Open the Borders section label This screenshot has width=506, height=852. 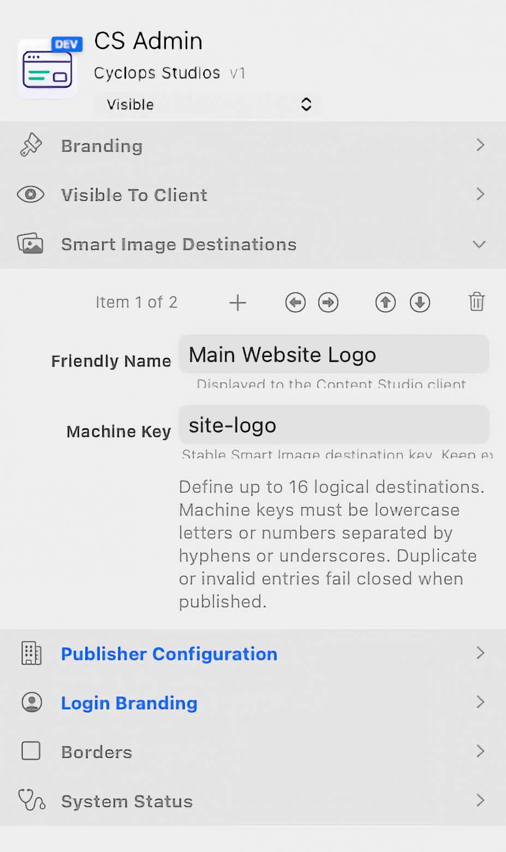97,752
